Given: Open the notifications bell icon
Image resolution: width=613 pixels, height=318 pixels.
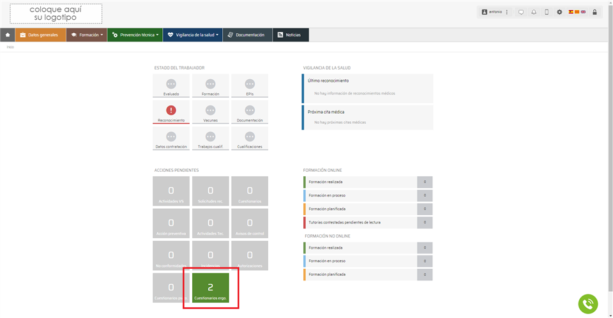Looking at the screenshot, I should click(x=534, y=12).
